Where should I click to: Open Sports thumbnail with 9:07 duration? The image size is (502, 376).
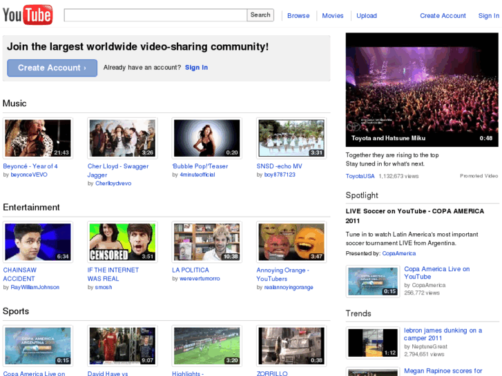(122, 346)
